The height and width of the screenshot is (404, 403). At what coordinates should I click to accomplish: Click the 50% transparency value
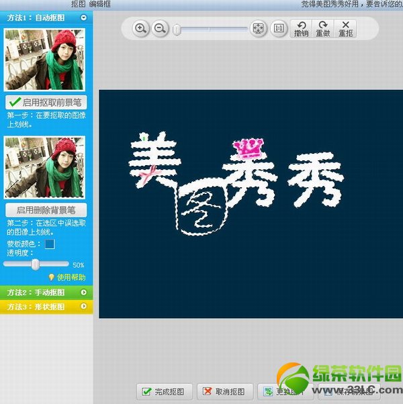(79, 265)
